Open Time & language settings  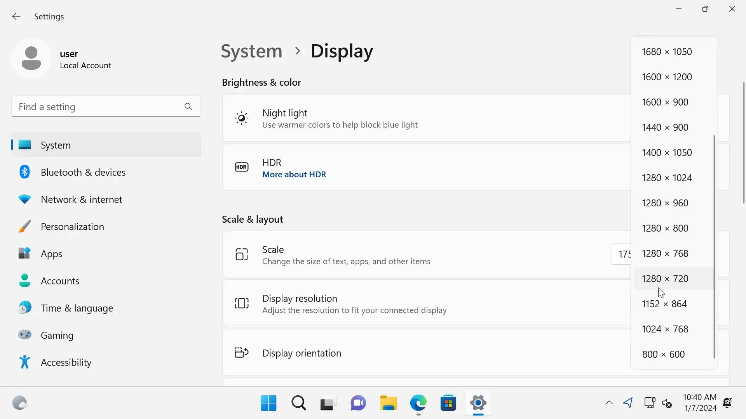tap(77, 308)
